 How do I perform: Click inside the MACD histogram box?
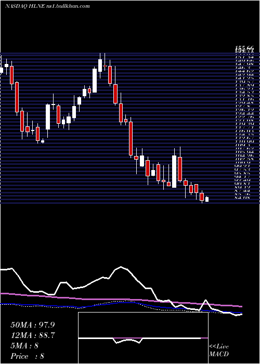point(143,338)
